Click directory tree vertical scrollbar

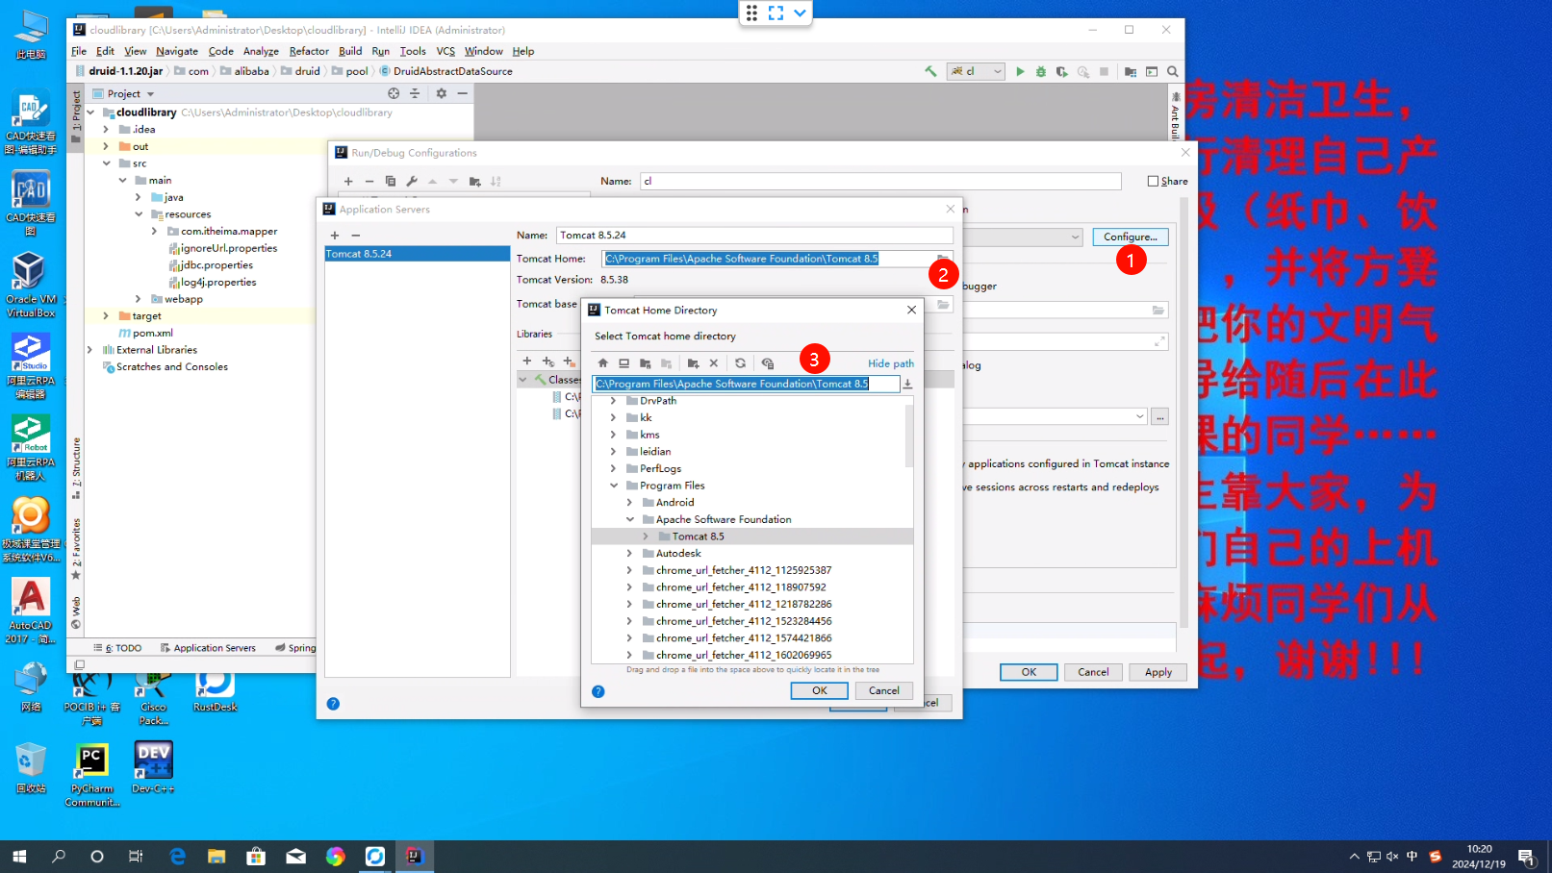pyautogui.click(x=909, y=437)
